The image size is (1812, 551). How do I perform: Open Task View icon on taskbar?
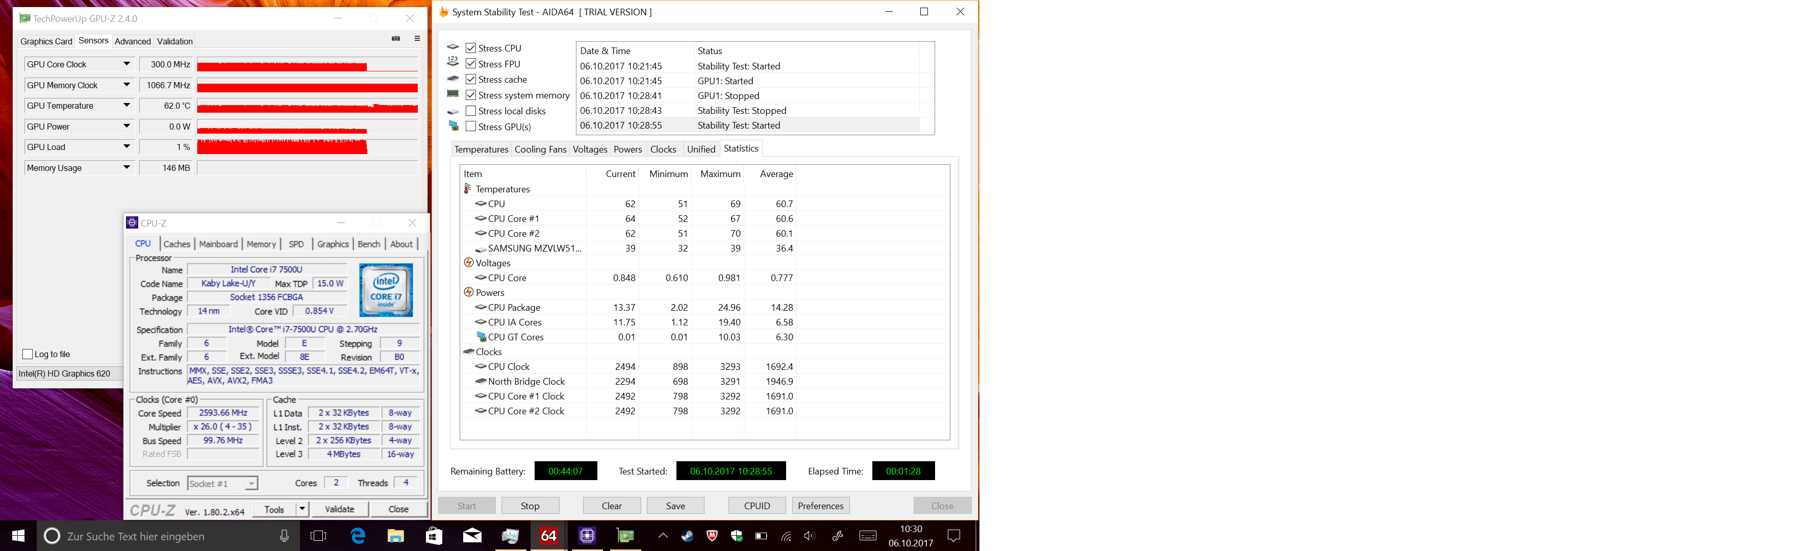pos(319,536)
